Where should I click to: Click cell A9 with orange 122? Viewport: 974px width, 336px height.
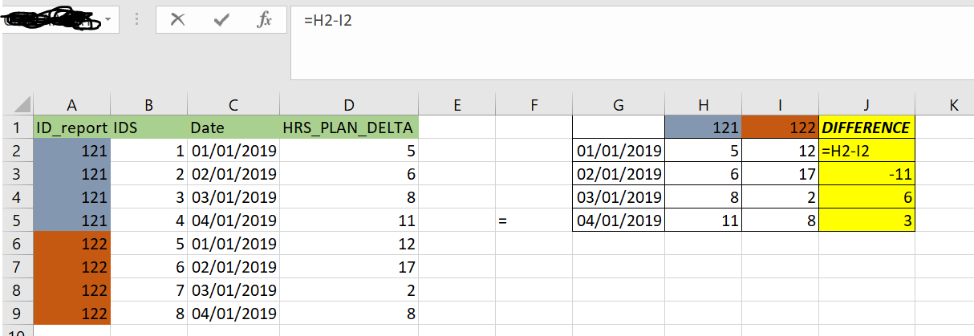[x=71, y=313]
